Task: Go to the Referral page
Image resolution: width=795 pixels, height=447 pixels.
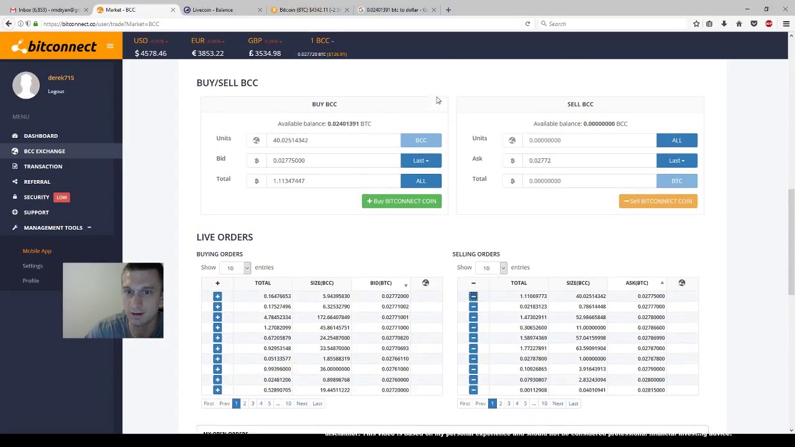Action: [37, 182]
